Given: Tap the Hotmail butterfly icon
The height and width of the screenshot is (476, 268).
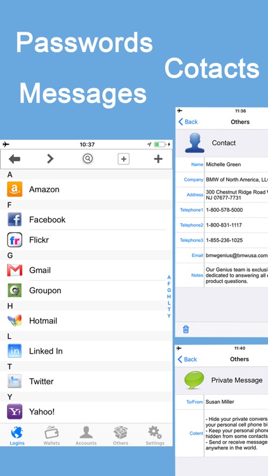Looking at the screenshot, I should 15,321.
